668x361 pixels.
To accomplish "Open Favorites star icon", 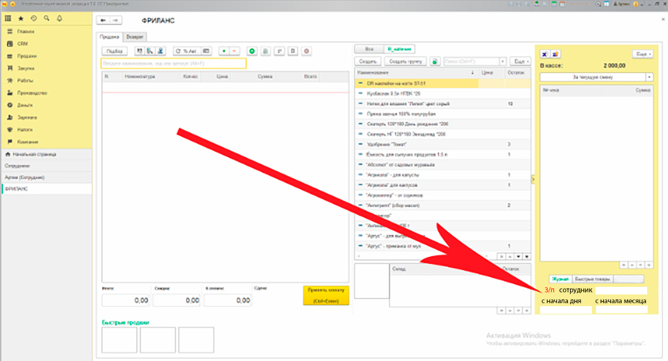I will (21, 18).
